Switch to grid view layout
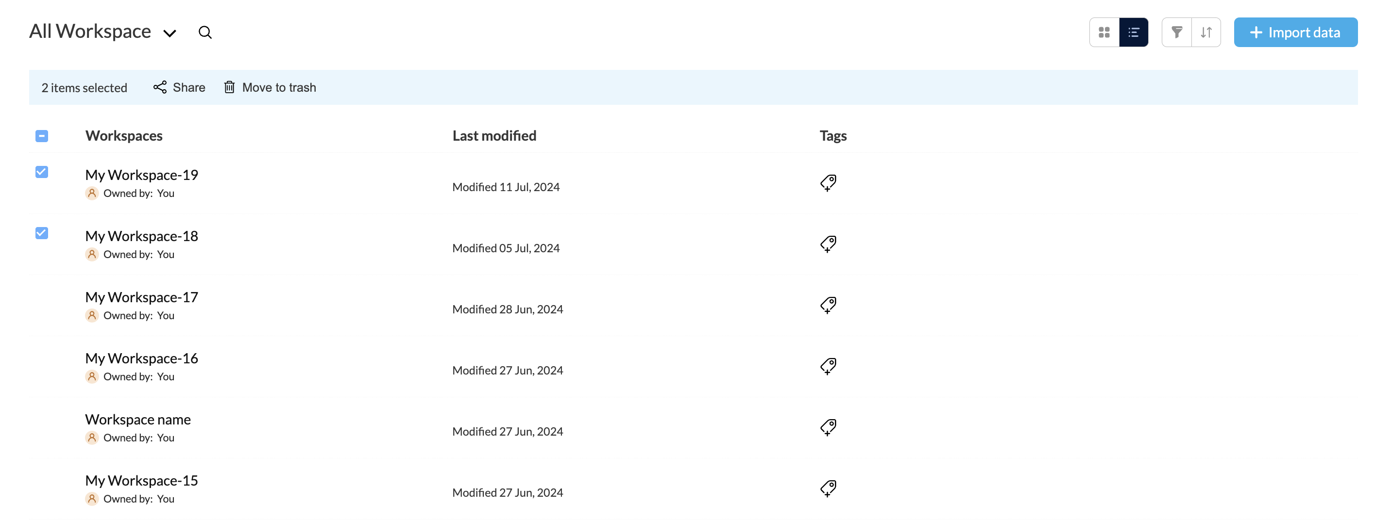The width and height of the screenshot is (1392, 521). [x=1104, y=33]
